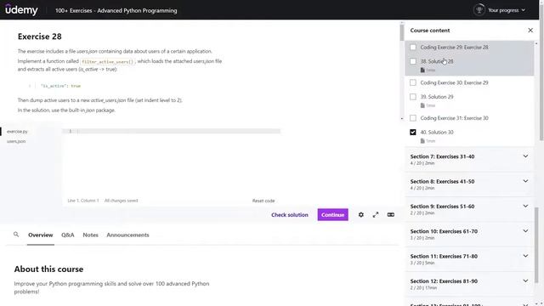Click the Exercise 28 heading

(x=40, y=37)
